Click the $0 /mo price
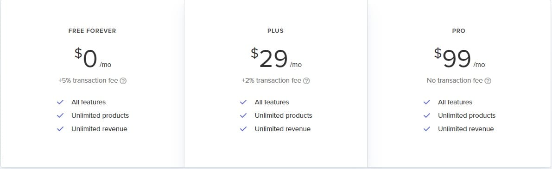Image resolution: width=552 pixels, height=169 pixels. pos(93,58)
